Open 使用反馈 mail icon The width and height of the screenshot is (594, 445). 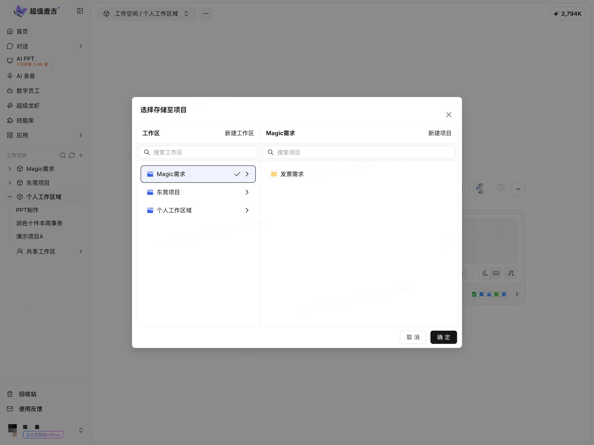[x=10, y=409]
